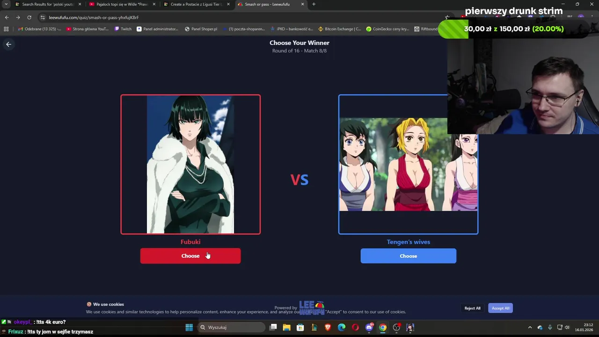This screenshot has width=599, height=337.
Task: Open OBS Studio from the taskbar
Action: pos(396,327)
